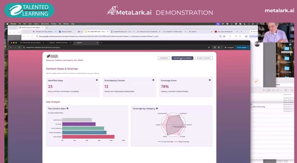
Task: Open the Bookmarks menu
Action: 45,24
